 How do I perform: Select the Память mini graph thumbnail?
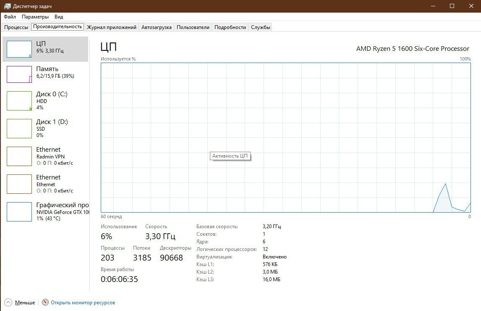point(19,74)
